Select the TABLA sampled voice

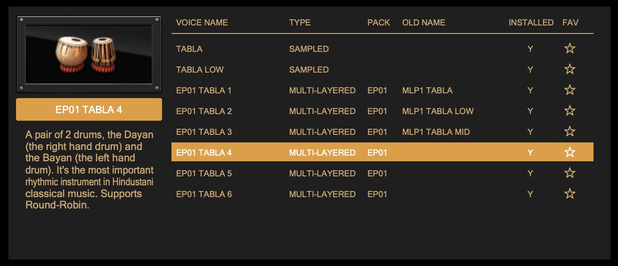[189, 49]
